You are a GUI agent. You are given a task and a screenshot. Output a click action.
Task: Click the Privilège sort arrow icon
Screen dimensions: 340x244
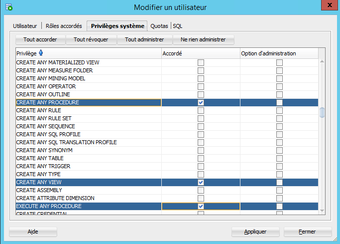[x=41, y=53]
